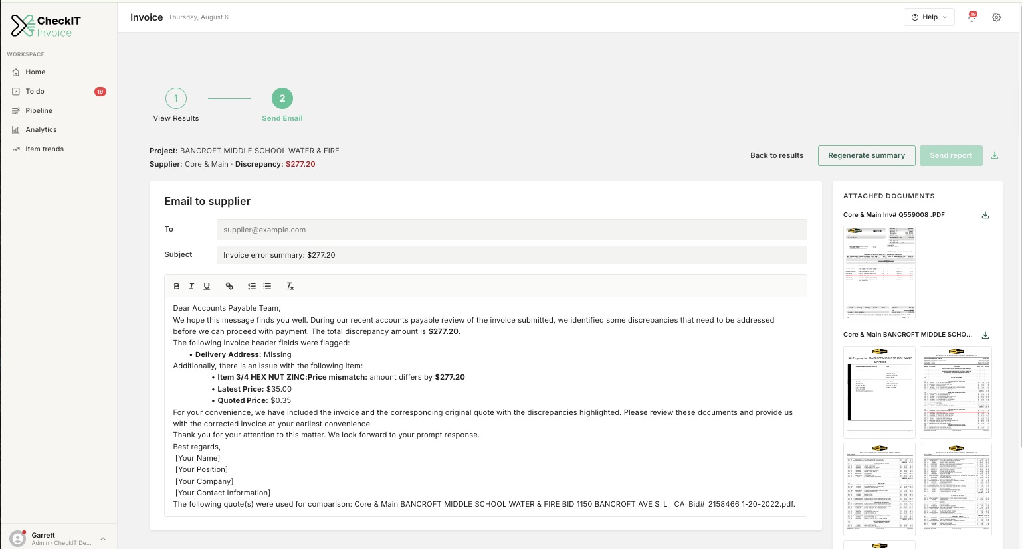This screenshot has width=1022, height=549.
Task: Open the invoice Q559008 page thumbnail
Action: (x=879, y=272)
